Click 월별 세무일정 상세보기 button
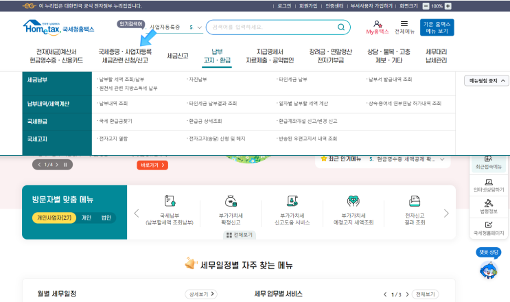 pyautogui.click(x=201, y=294)
